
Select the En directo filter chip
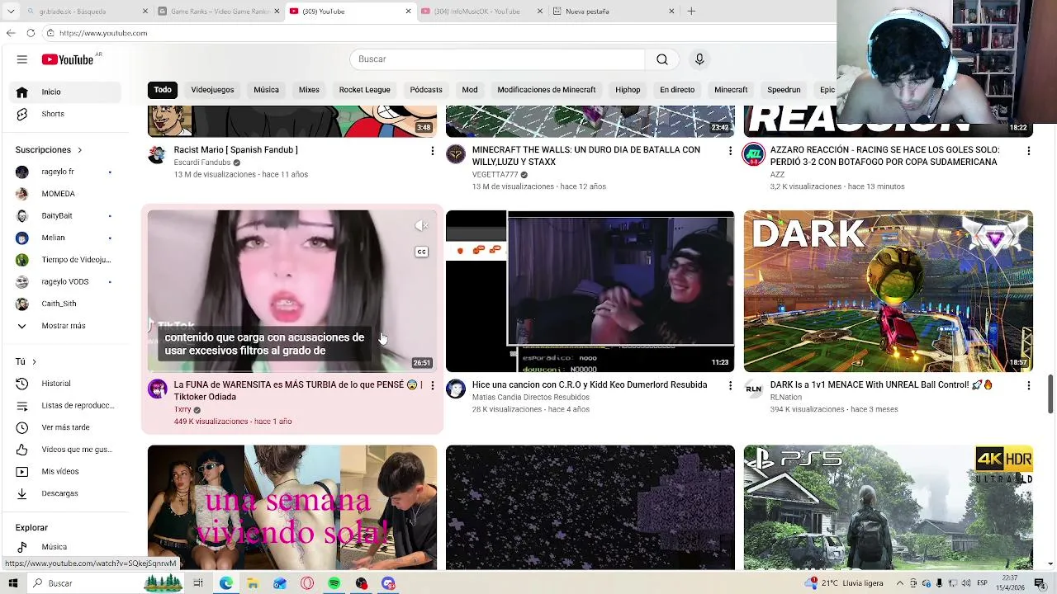coord(677,90)
